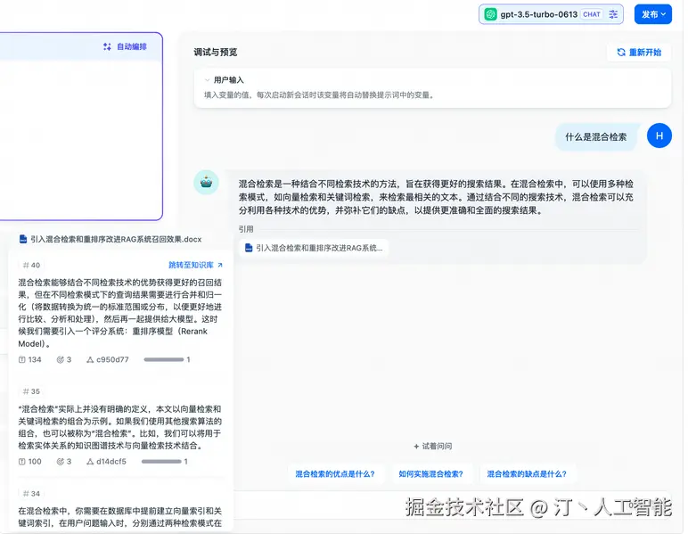688x534 pixels.
Task: Click the hit count icon in chunk 40
Action: (x=60, y=360)
